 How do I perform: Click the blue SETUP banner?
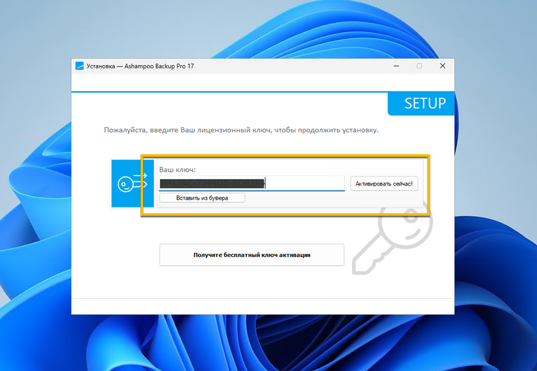pyautogui.click(x=421, y=104)
